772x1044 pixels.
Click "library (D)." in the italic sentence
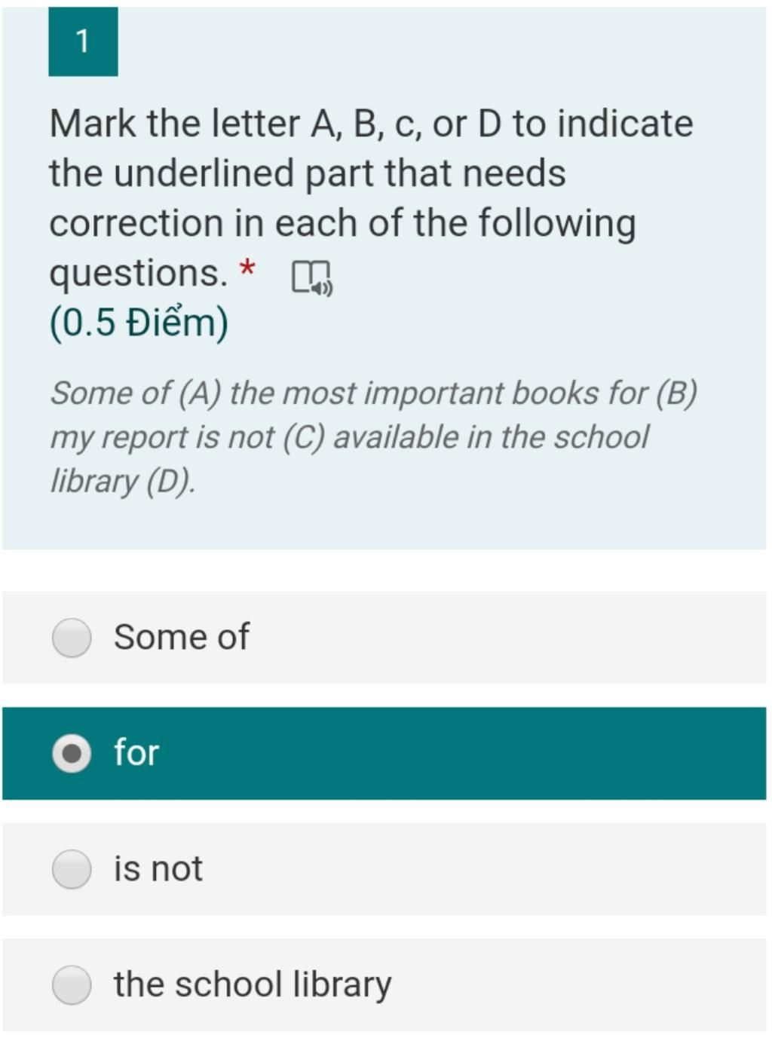(x=123, y=481)
